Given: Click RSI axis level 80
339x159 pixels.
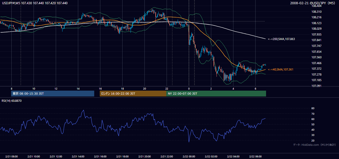Looking at the screenshot, I should coord(313,108).
